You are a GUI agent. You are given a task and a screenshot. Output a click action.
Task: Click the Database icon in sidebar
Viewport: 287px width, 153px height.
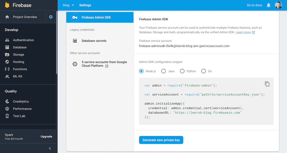tap(7, 47)
